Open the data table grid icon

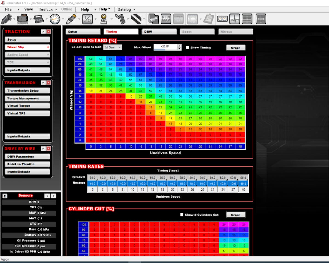[247, 19]
